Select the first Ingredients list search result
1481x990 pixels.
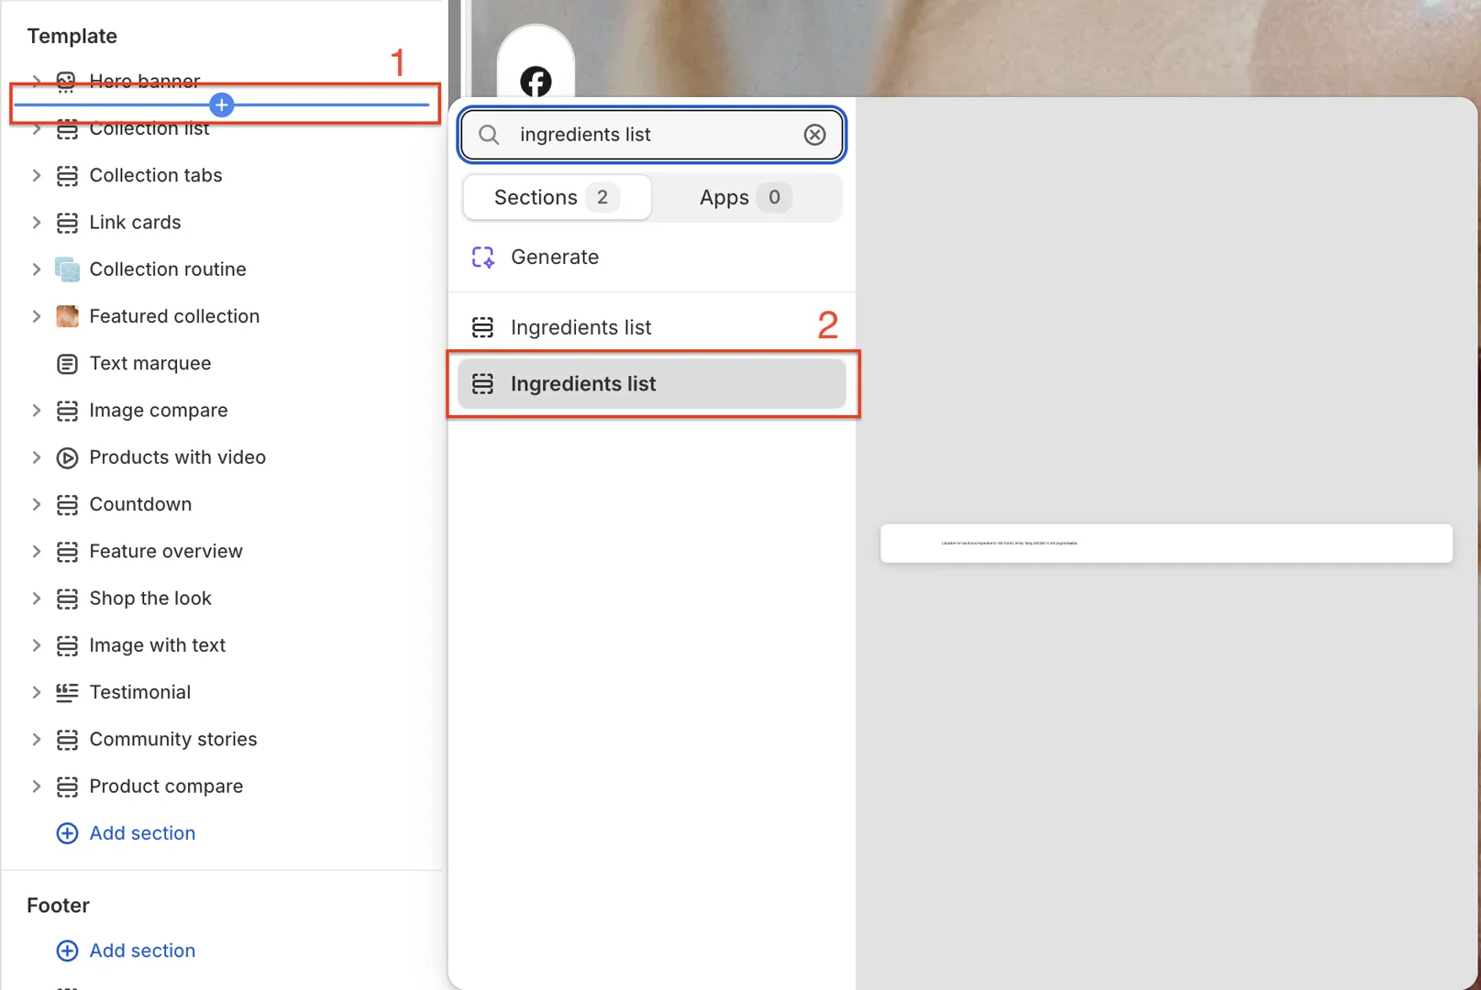click(580, 326)
